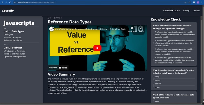Open Primitive Data Types chapter
Viewport: 204px width, 105px height.
(12, 38)
